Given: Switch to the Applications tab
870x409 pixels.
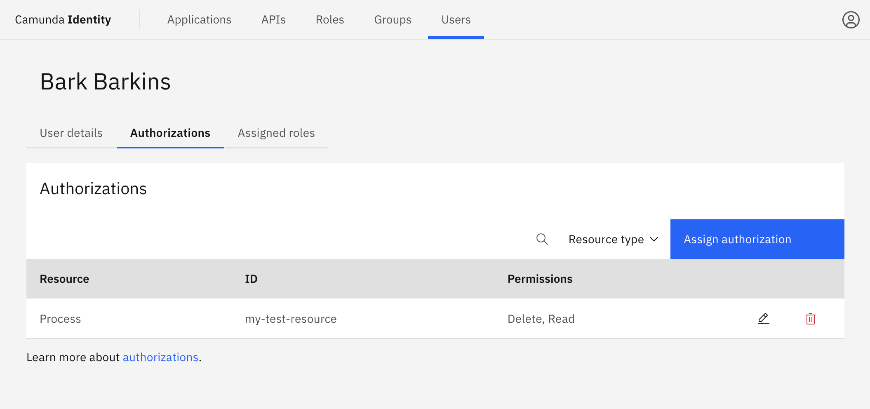Looking at the screenshot, I should pyautogui.click(x=199, y=19).
